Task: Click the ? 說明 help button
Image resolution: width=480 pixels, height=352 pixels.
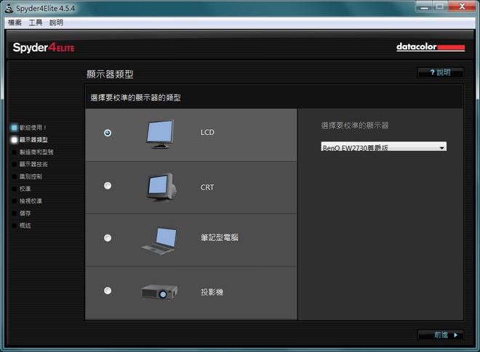Action: tap(440, 73)
